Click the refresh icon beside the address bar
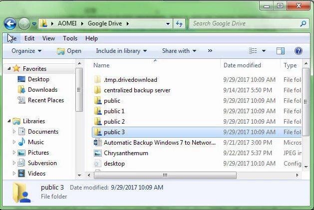 179,24
